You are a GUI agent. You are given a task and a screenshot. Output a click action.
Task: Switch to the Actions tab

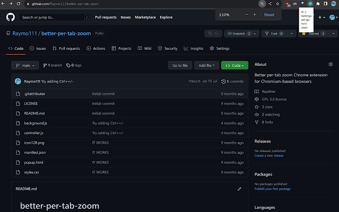coord(96,48)
